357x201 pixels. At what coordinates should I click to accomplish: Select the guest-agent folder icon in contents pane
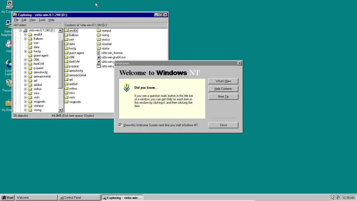66,53
